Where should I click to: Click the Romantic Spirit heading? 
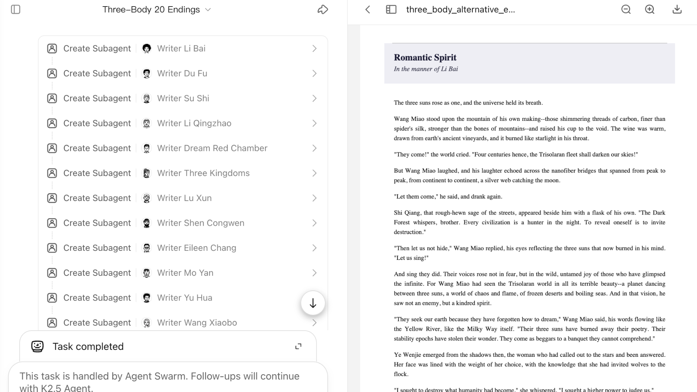425,57
